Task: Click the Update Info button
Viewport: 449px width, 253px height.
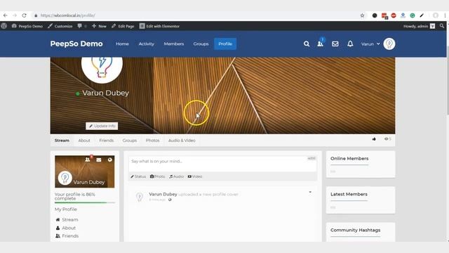Action: click(x=102, y=126)
